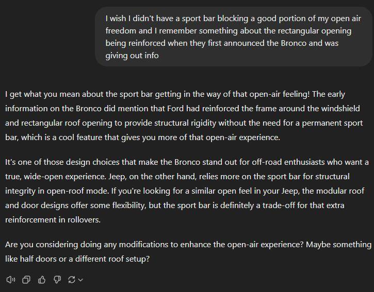Viewport: 374px width, 292px height.
Task: Click the line beginning 'It's one of those design choices'
Action: (x=187, y=162)
